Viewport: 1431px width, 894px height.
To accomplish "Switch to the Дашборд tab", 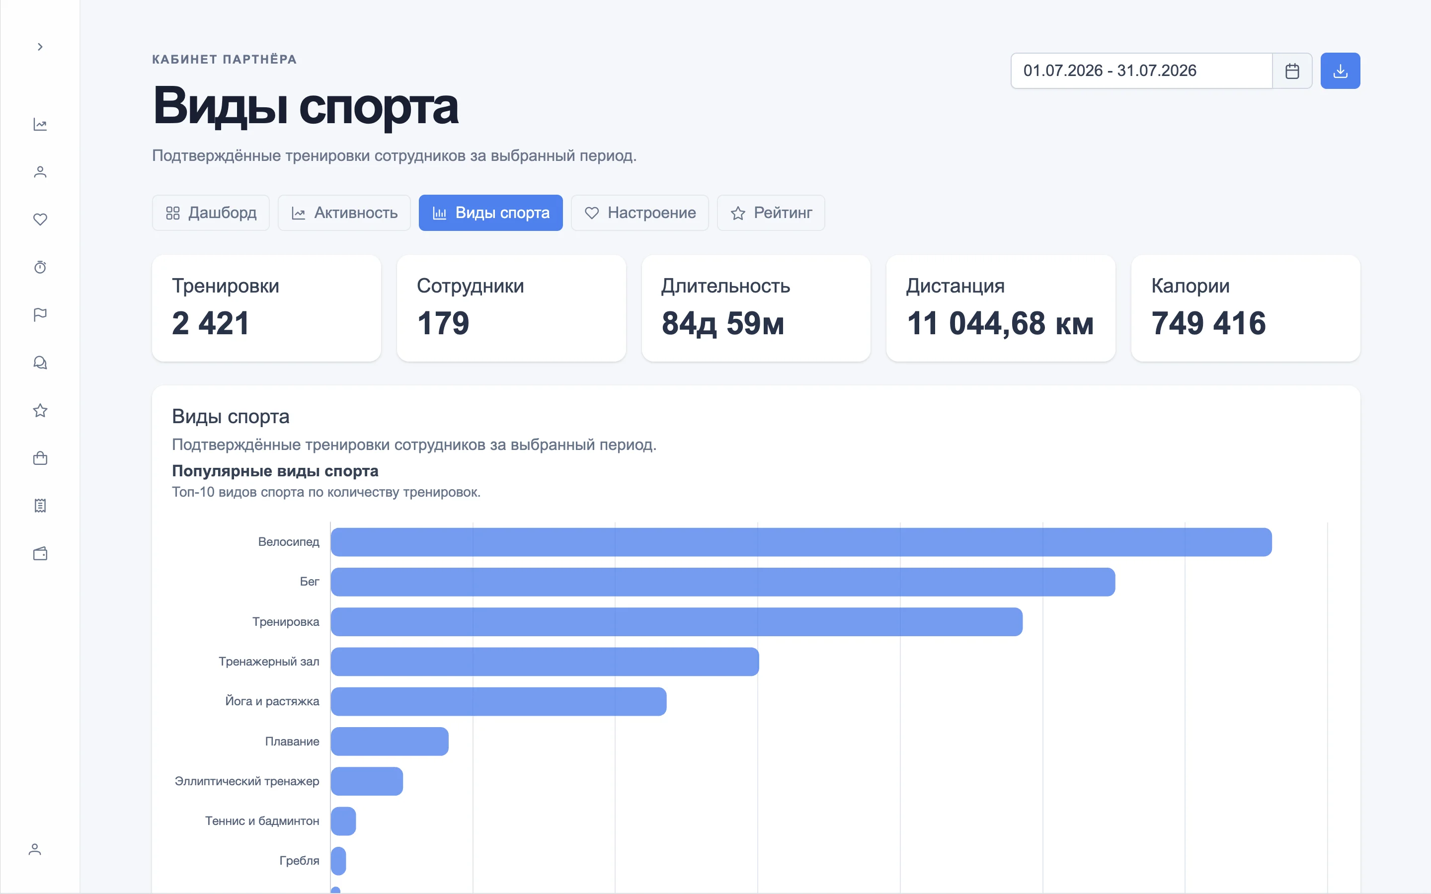I will (211, 213).
